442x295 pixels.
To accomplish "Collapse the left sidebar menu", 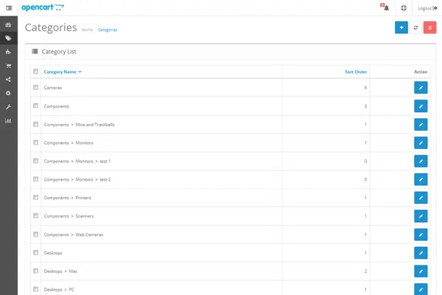I will pyautogui.click(x=8, y=8).
